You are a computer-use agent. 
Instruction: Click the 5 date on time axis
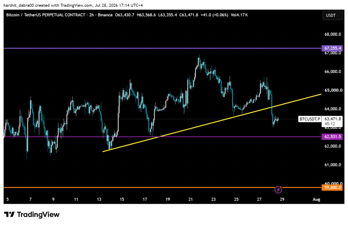click(7, 199)
